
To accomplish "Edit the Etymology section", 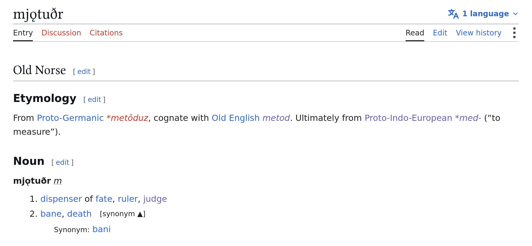I will click(94, 100).
